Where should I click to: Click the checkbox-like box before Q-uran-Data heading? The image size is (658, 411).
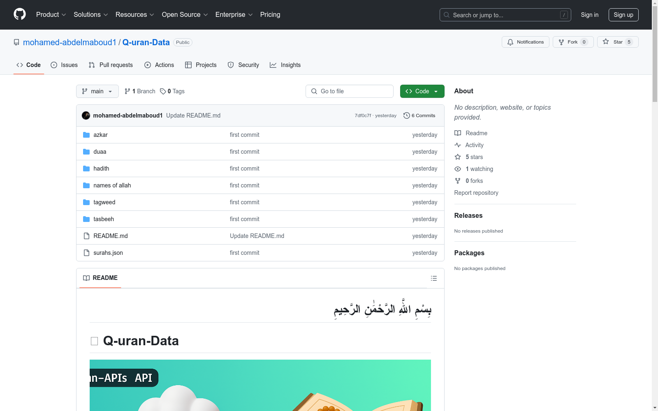click(94, 341)
